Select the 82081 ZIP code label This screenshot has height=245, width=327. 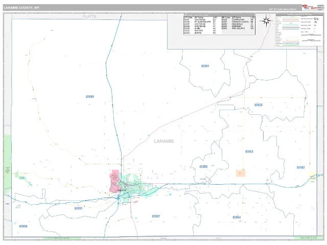(x=205, y=66)
